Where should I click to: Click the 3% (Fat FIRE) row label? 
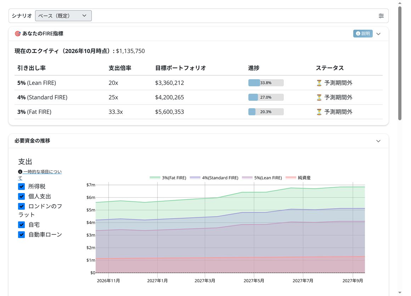tap(34, 112)
